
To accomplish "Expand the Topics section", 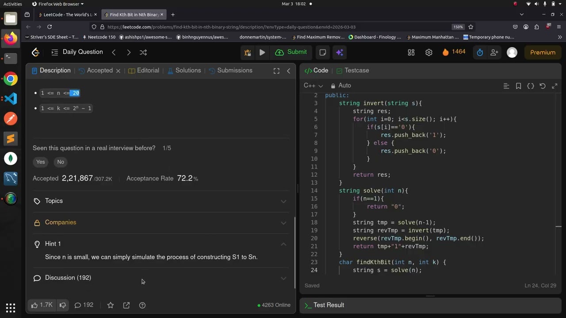I will tap(160, 201).
